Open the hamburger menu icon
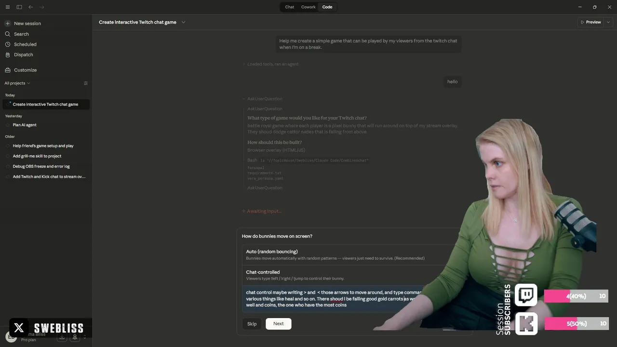The width and height of the screenshot is (617, 347). (7, 7)
